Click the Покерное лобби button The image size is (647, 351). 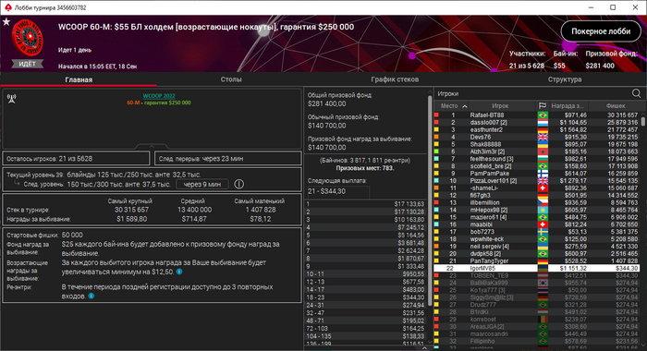tap(601, 31)
